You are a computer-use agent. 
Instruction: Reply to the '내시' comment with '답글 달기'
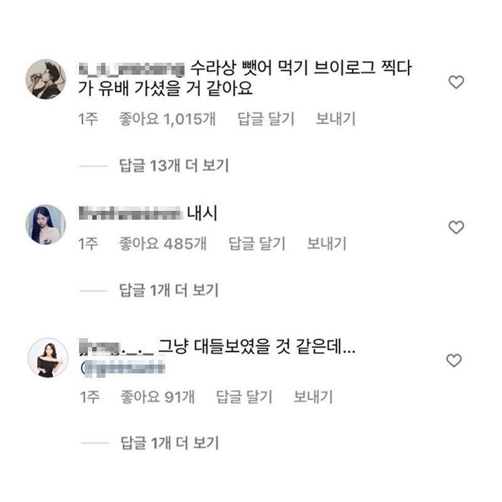pos(256,243)
